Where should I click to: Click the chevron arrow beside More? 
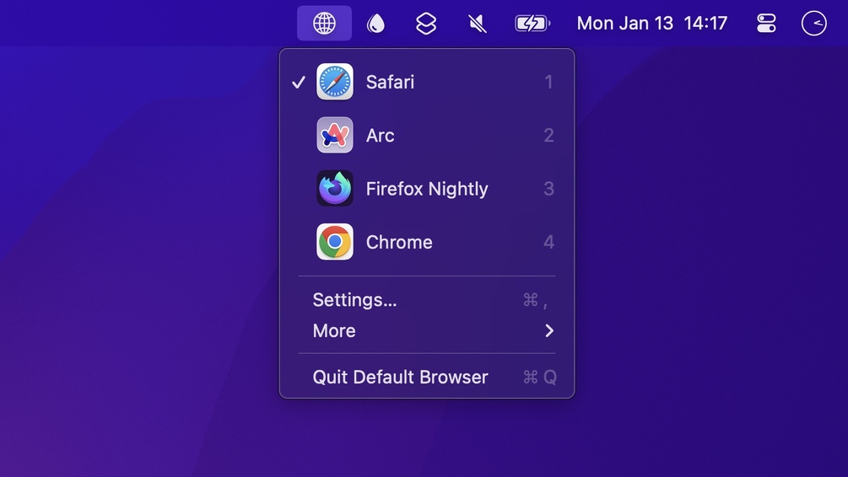pyautogui.click(x=549, y=330)
